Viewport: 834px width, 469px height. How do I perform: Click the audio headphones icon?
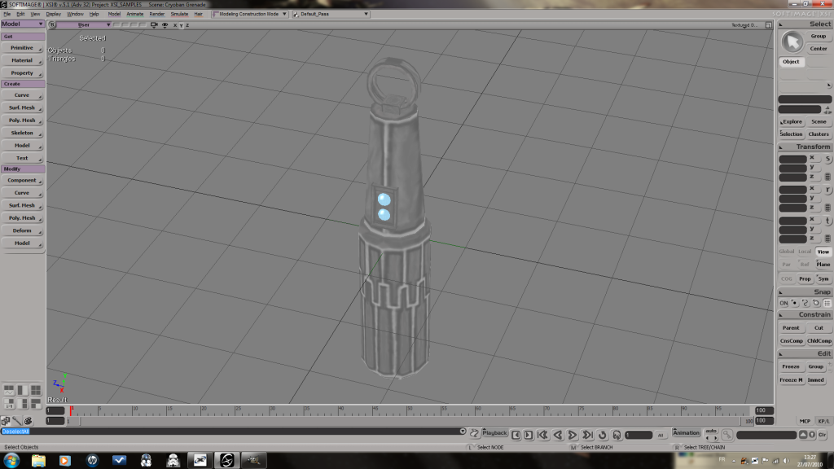[x=617, y=435]
